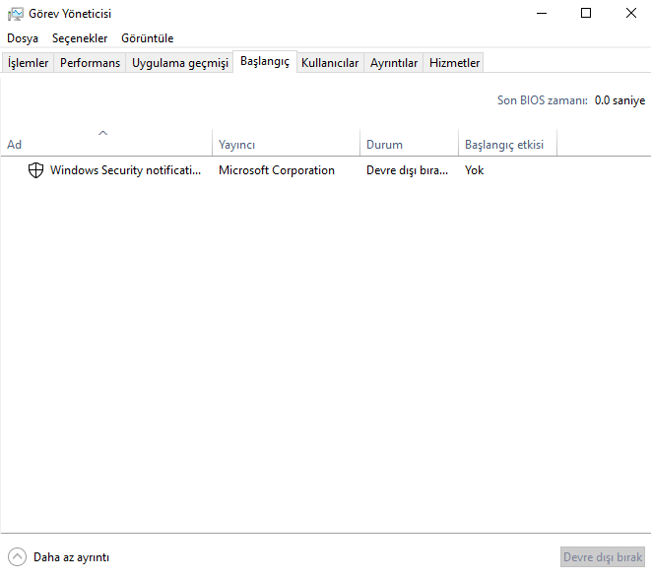The width and height of the screenshot is (651, 579).
Task: Click the Yok startup impact cell
Action: tap(474, 170)
